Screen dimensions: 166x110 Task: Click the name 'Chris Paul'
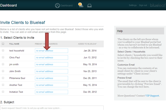(14, 58)
